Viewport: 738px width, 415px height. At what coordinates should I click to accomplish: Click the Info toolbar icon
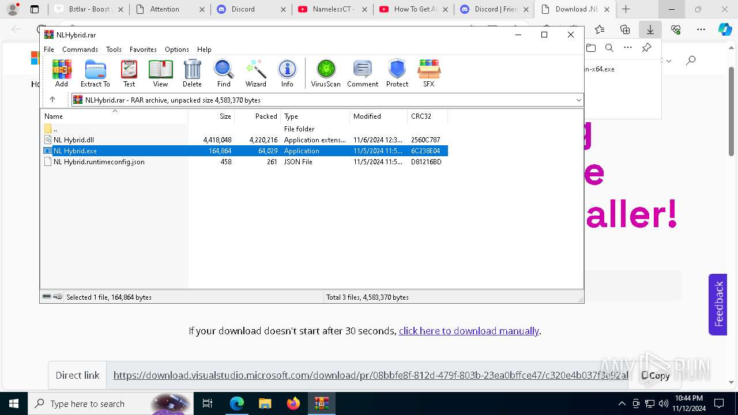coord(287,73)
